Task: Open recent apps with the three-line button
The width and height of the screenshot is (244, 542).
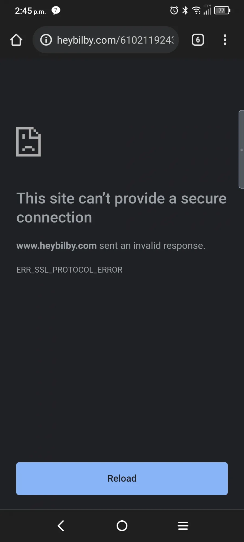Action: click(183, 526)
